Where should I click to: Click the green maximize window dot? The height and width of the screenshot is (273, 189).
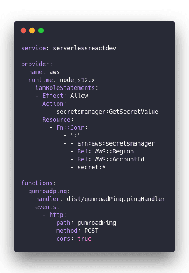coord(41,30)
